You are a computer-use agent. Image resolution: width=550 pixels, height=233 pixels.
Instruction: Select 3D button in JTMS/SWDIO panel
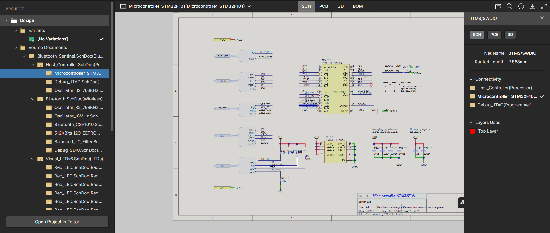[510, 35]
